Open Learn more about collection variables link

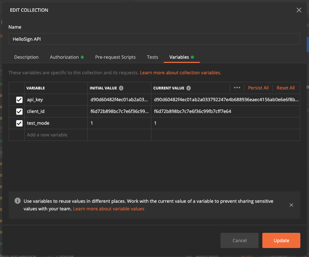coord(180,73)
